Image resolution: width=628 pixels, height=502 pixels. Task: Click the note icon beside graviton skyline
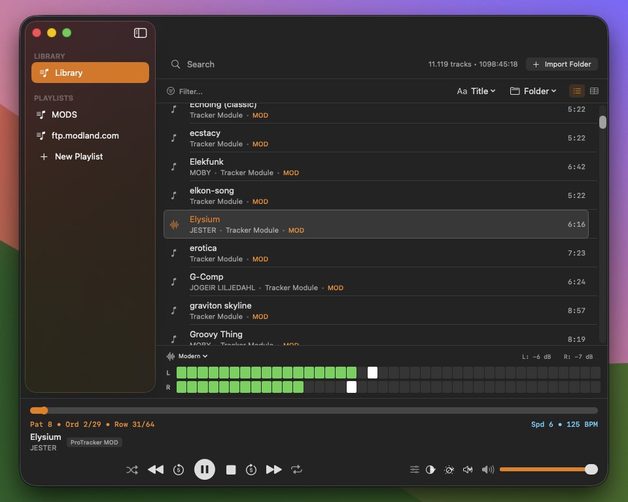pos(174,310)
